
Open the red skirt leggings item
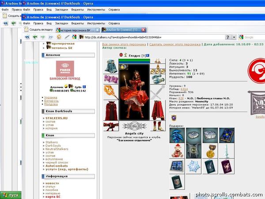tap(158, 110)
